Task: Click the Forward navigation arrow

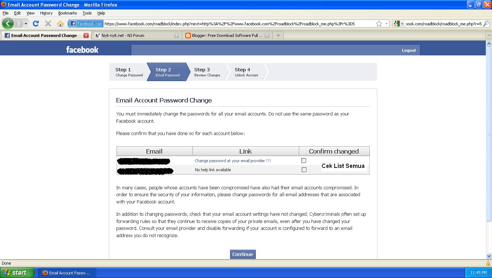Action: tap(18, 24)
